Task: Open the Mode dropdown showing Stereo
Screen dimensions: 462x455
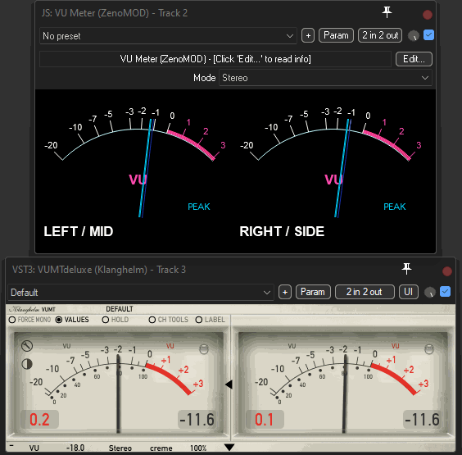Action: point(325,78)
